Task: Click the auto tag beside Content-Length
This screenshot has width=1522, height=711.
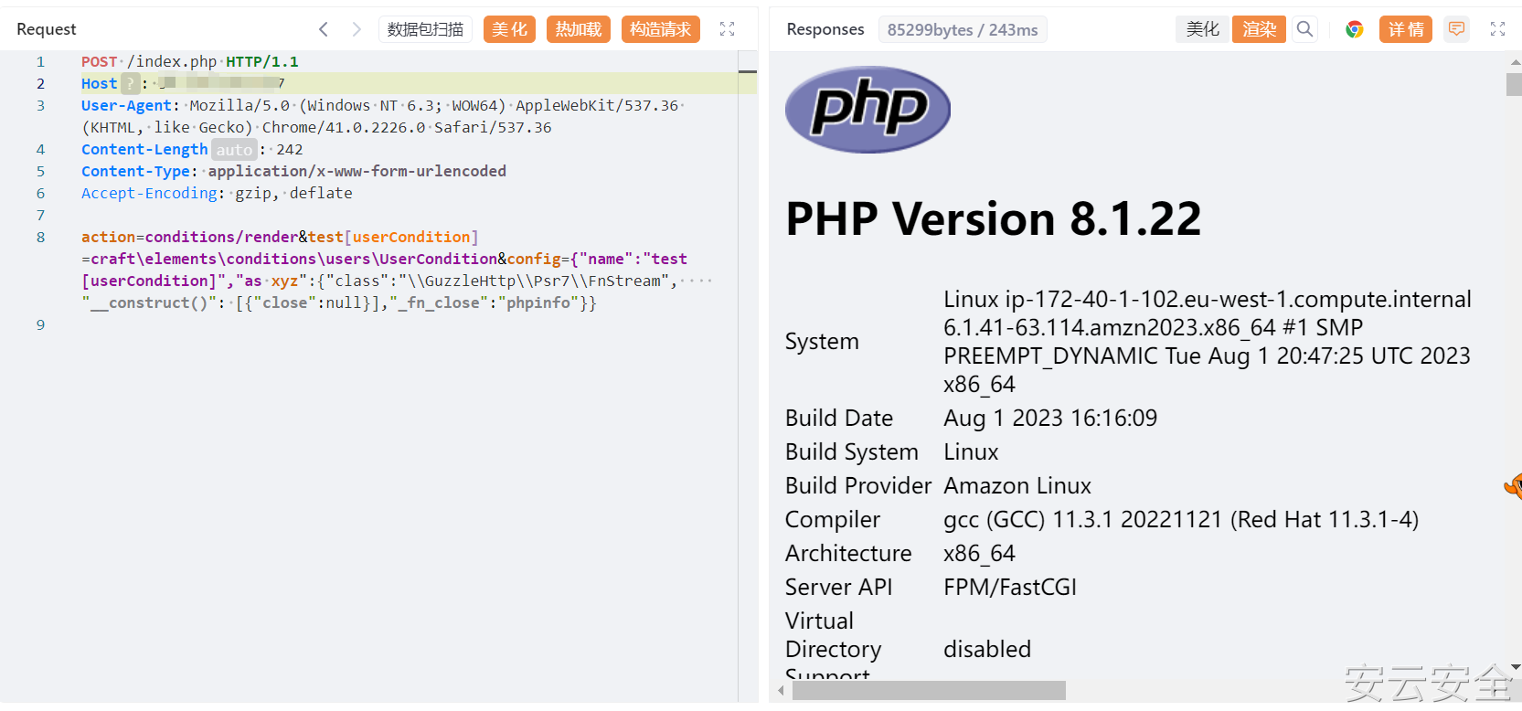Action: coord(234,150)
